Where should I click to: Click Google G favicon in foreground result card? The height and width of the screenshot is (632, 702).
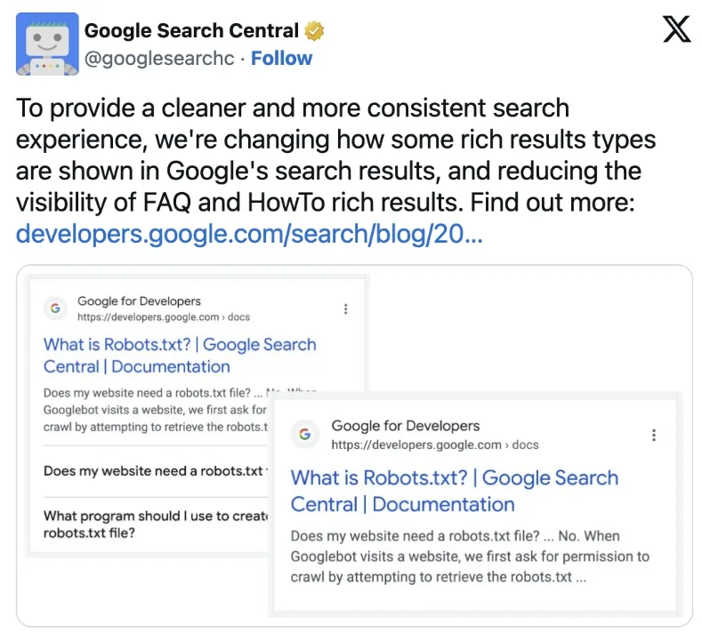click(305, 435)
